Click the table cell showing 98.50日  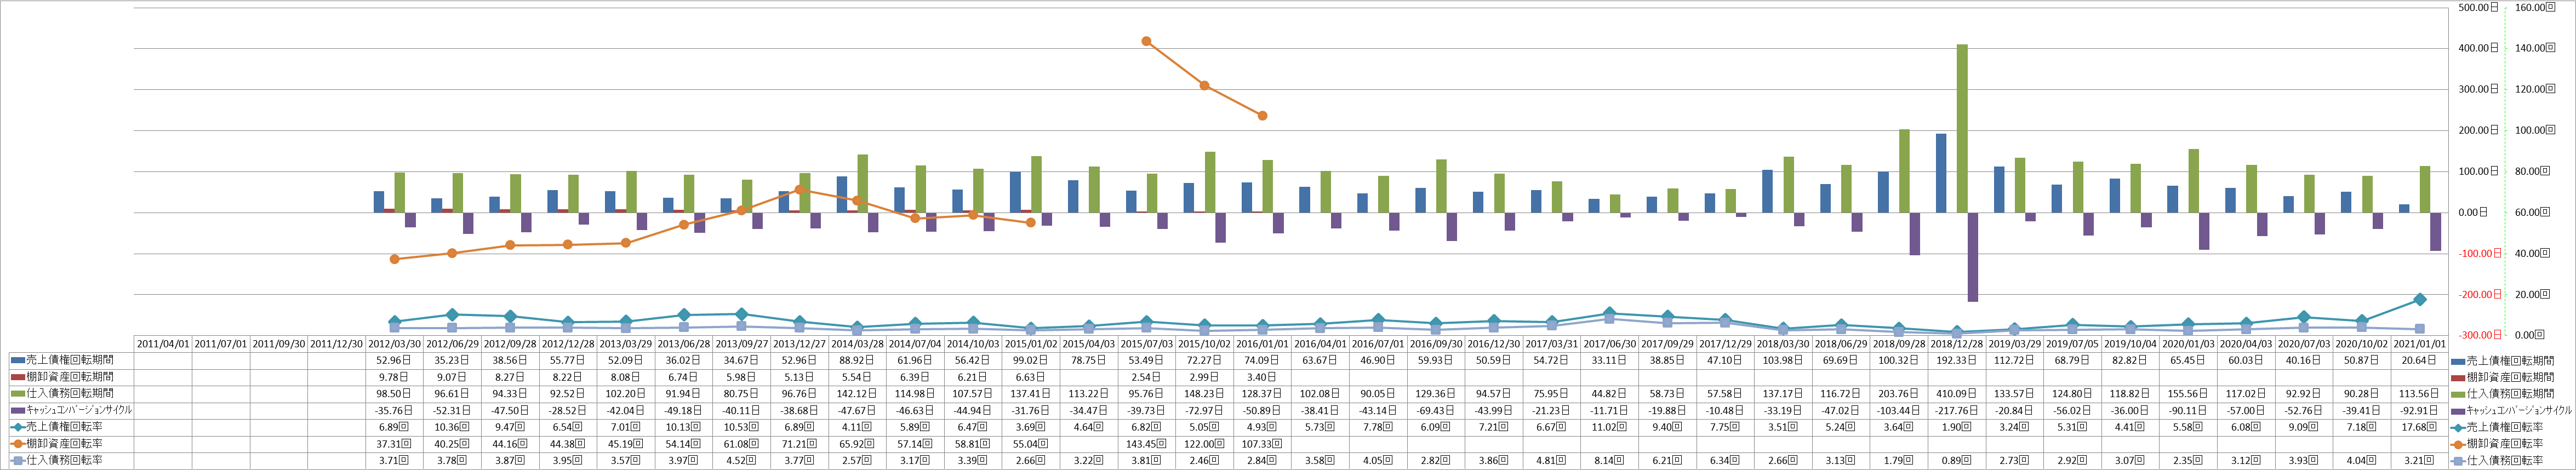tap(395, 394)
